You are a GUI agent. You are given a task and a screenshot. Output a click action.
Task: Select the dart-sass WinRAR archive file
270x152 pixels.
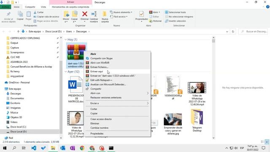tap(76, 56)
